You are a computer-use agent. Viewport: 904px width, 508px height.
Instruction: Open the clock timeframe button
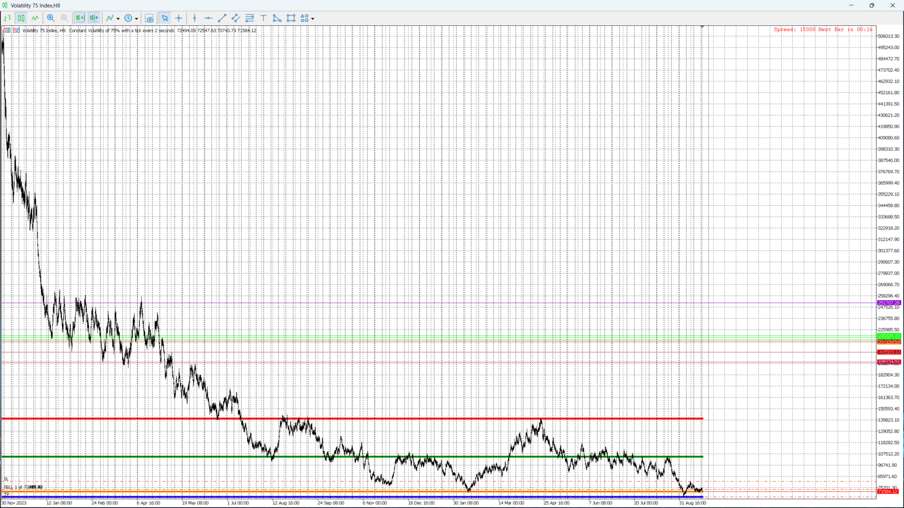pyautogui.click(x=128, y=18)
